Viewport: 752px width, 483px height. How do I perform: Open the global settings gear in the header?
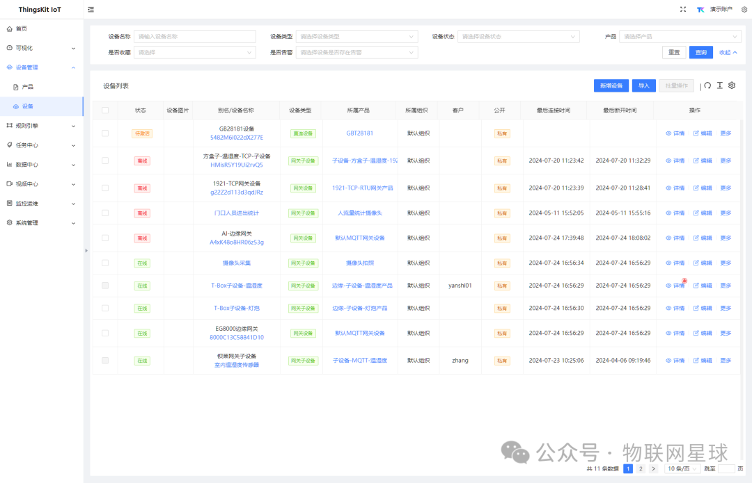pos(744,10)
